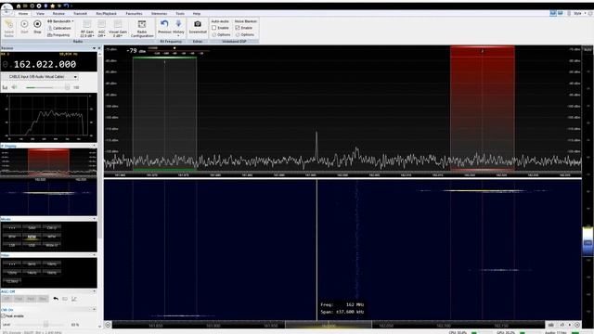Open the Style menu at top right
This screenshot has width=594, height=334.
578,13
